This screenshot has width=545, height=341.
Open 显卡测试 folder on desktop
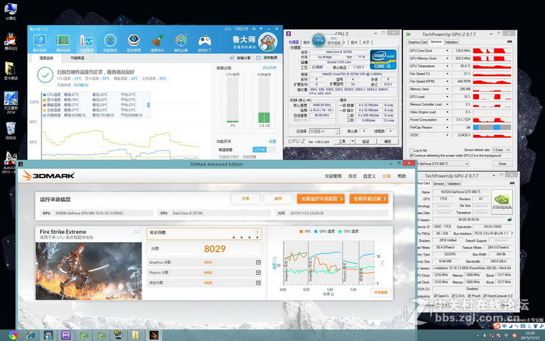coord(11,72)
